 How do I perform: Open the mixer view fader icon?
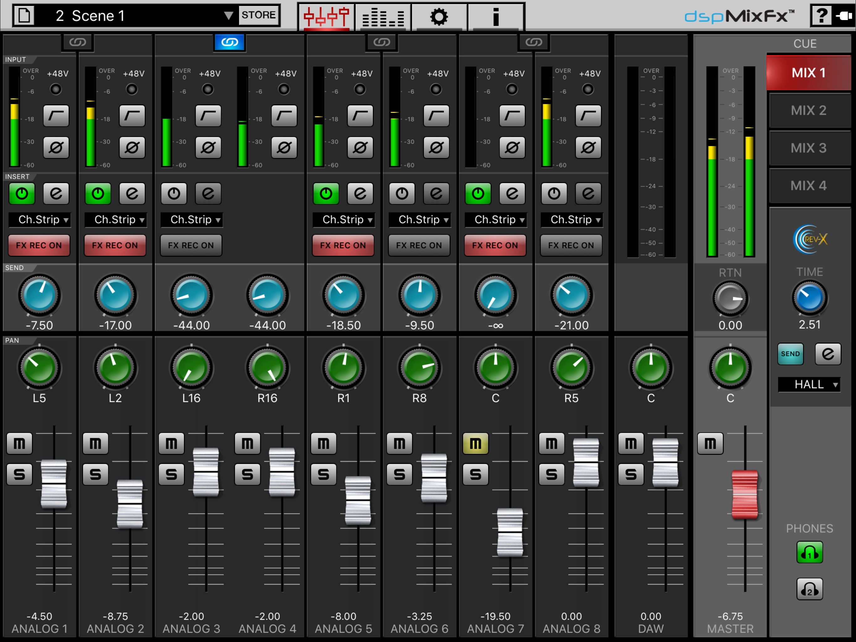[326, 17]
